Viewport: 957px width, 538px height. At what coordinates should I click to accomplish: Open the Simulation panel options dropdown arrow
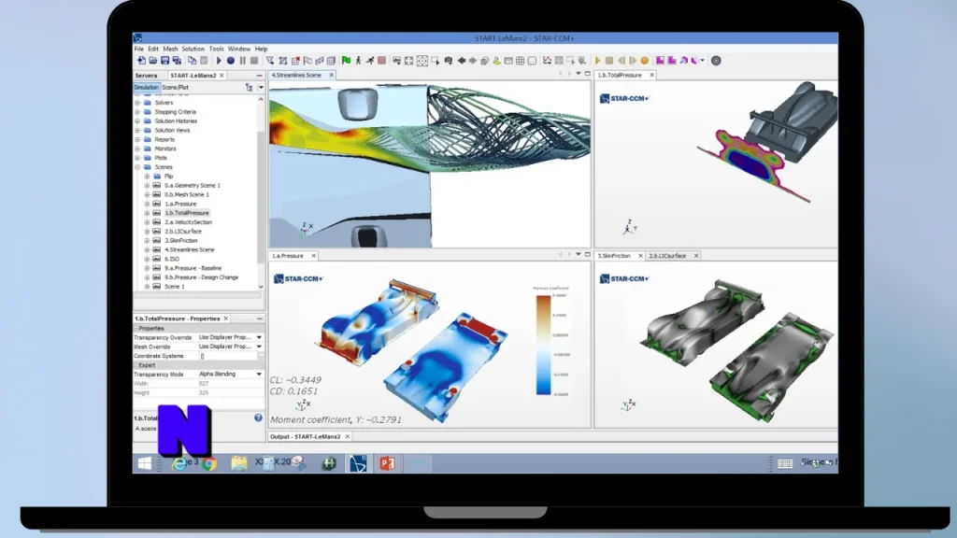point(261,87)
